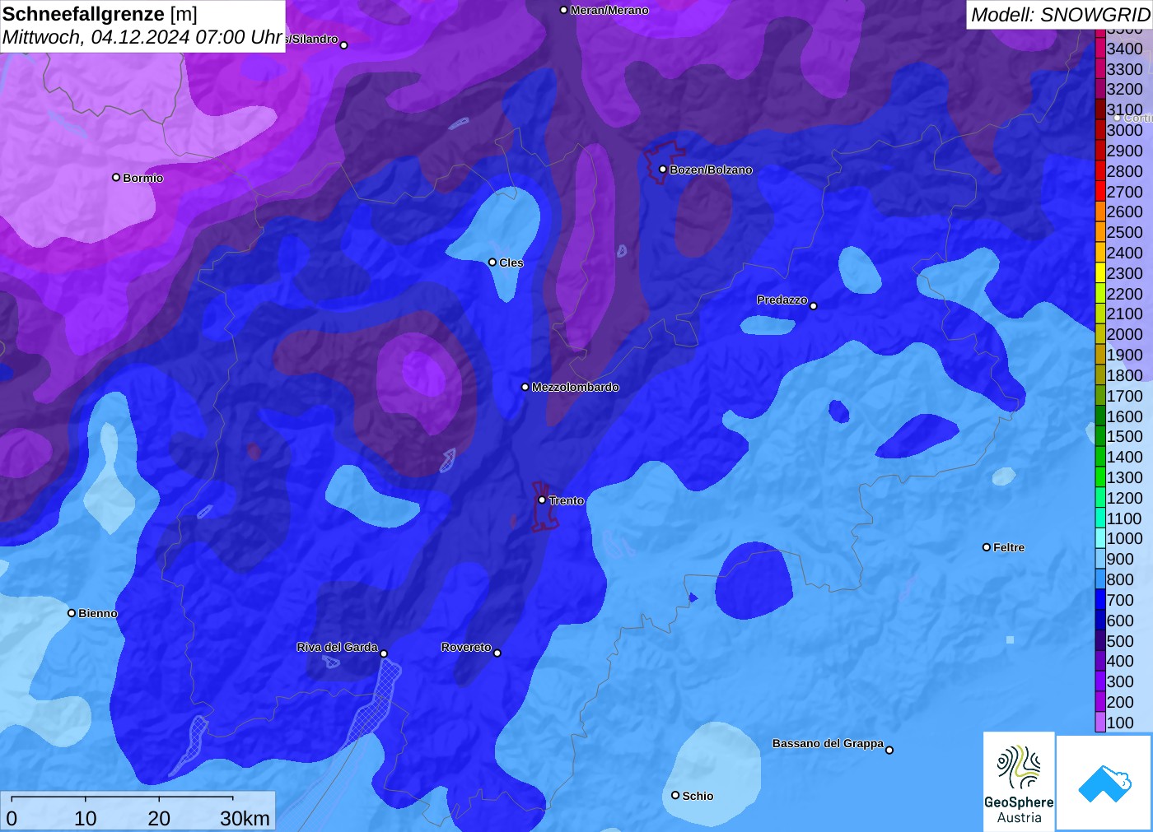Click the 'Bassano del Grappa' label text
The height and width of the screenshot is (832, 1153).
coord(828,743)
